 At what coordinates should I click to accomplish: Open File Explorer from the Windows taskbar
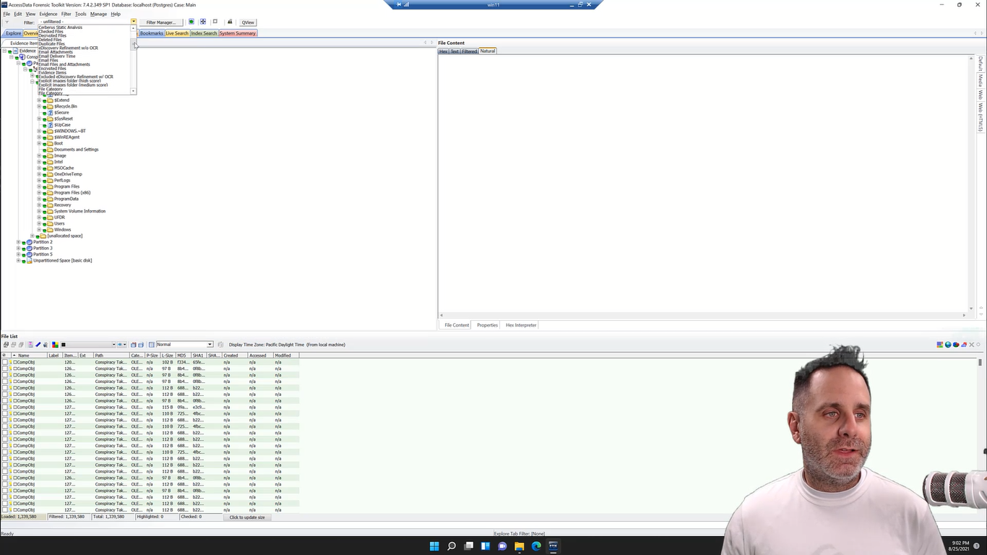(x=519, y=546)
